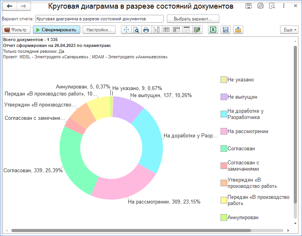Click the vertical scrollbar down arrow
Viewport: 302px width, 236px height.
295,223
